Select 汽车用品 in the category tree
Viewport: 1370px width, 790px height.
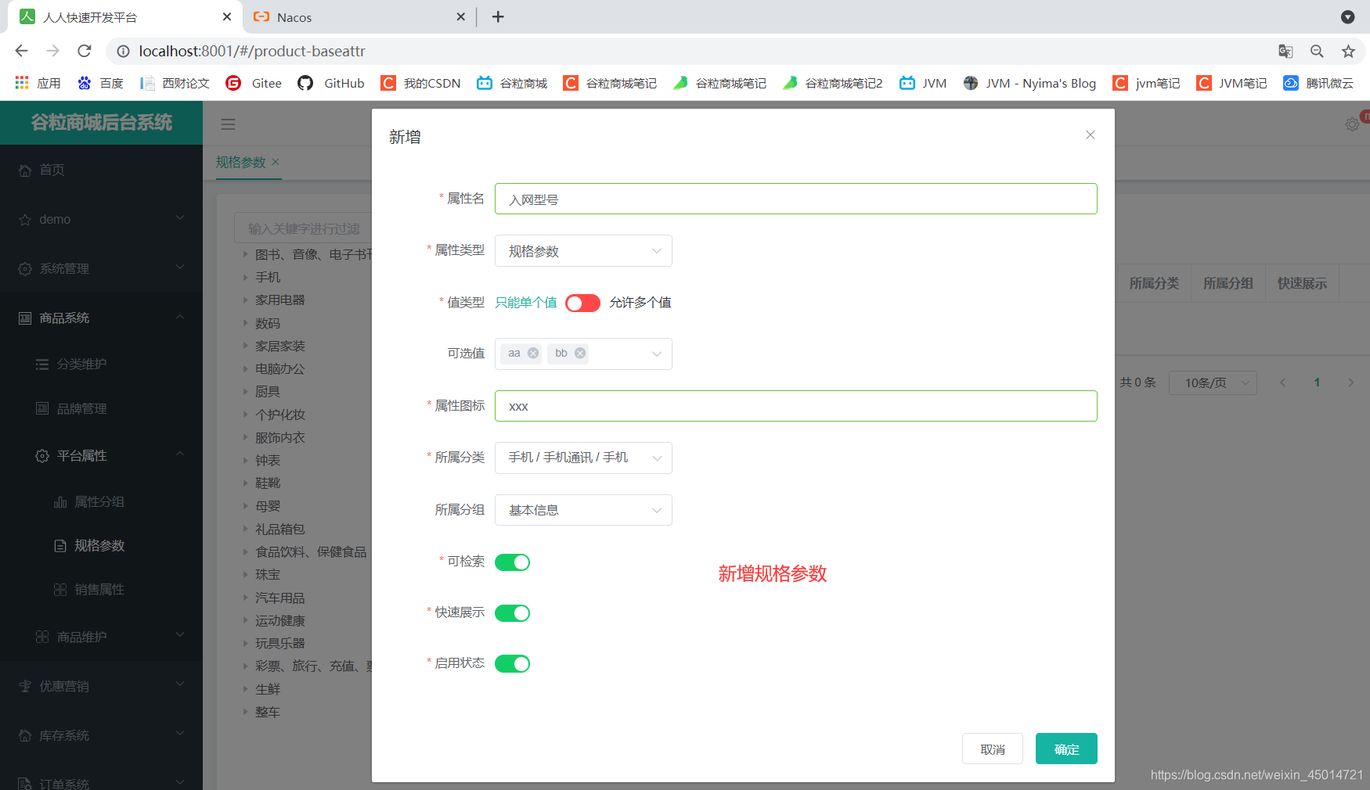point(279,598)
